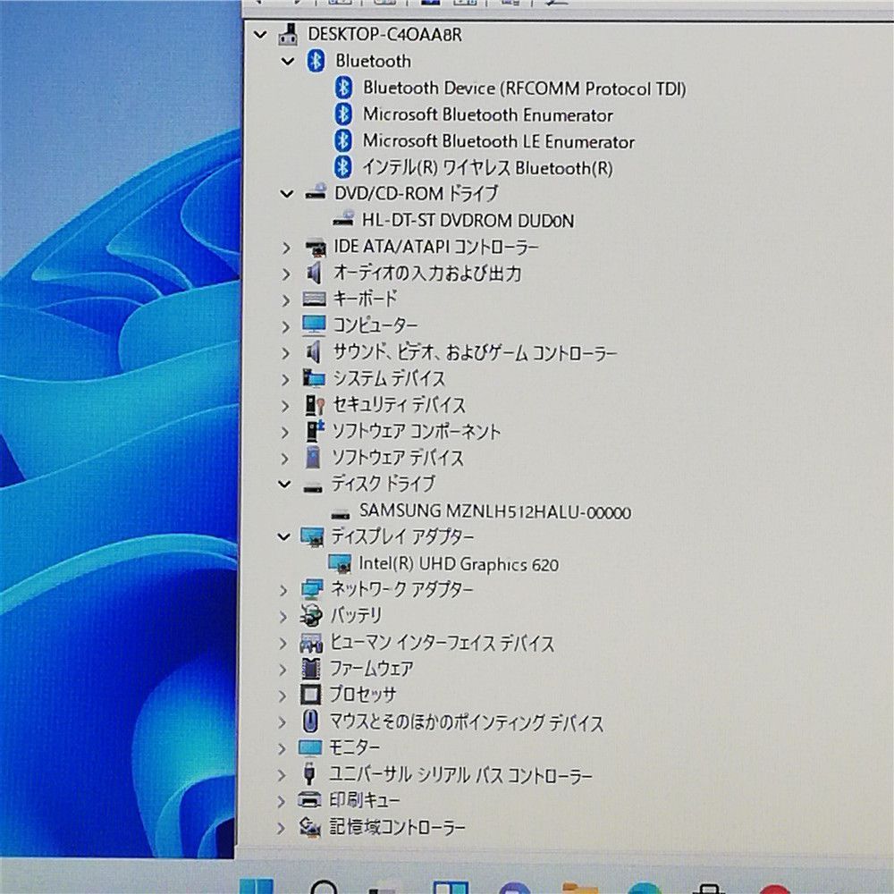Collapse the DVD/CD-ROM ドライブ category
The height and width of the screenshot is (894, 894).
(287, 194)
